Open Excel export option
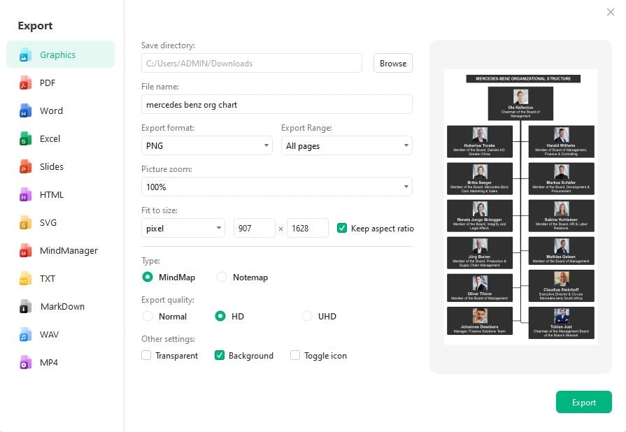The height and width of the screenshot is (432, 626). tap(50, 139)
